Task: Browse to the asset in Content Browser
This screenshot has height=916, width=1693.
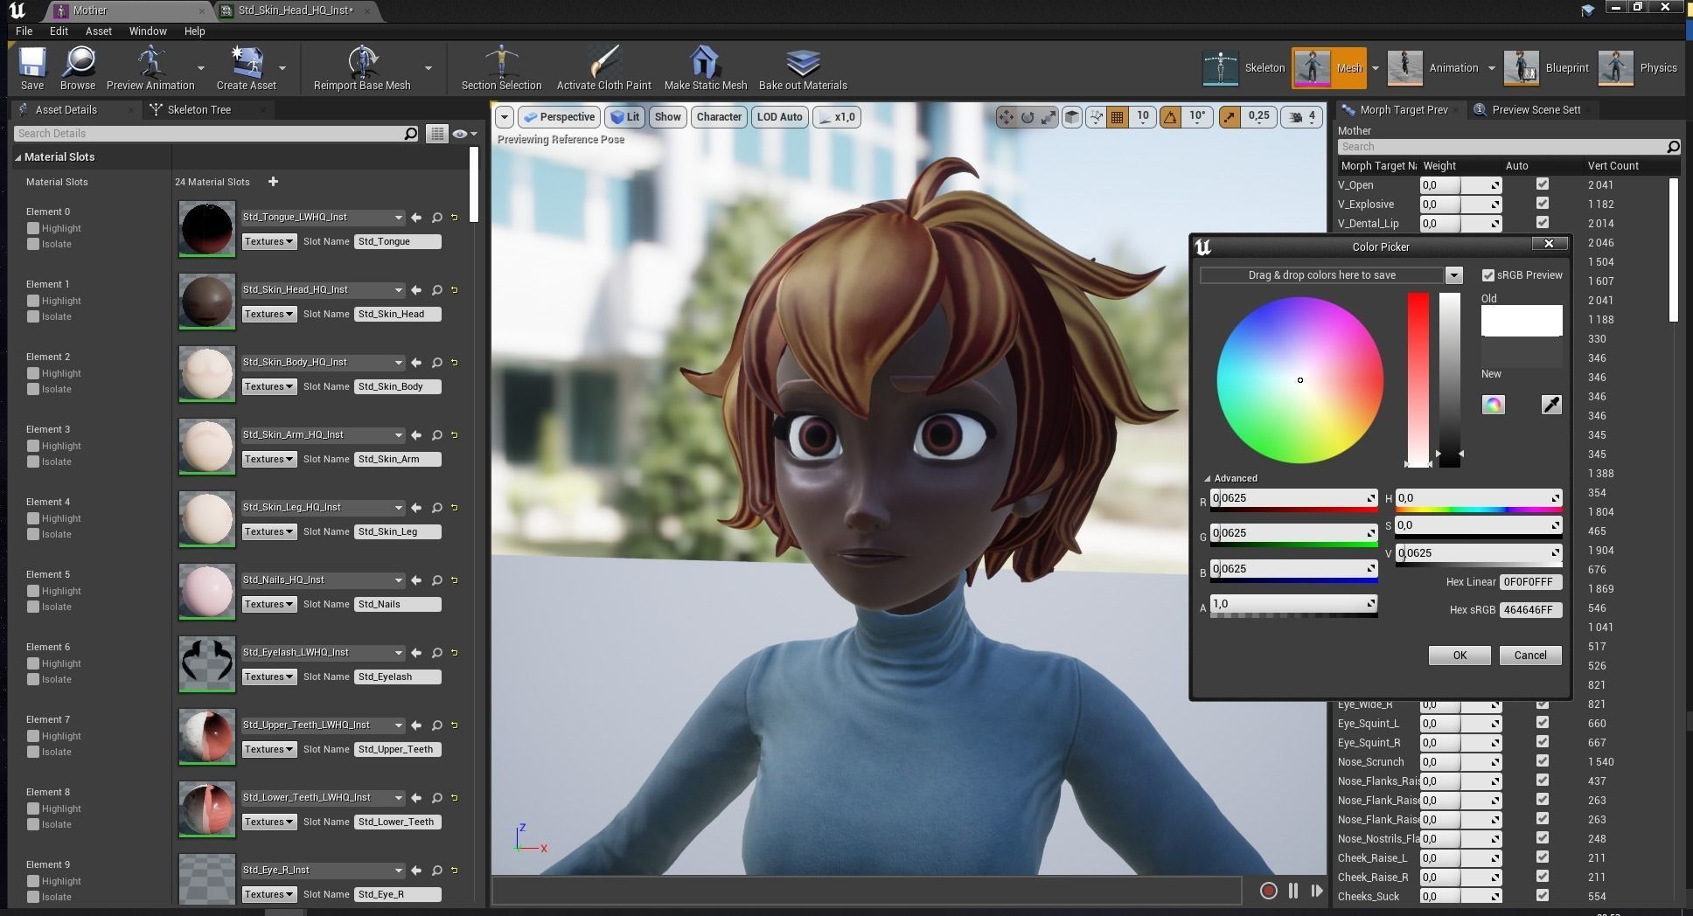Action: pyautogui.click(x=78, y=68)
